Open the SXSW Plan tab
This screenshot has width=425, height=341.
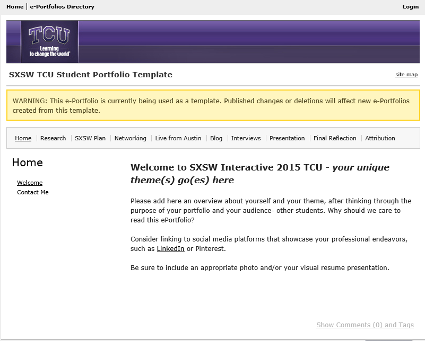[90, 138]
